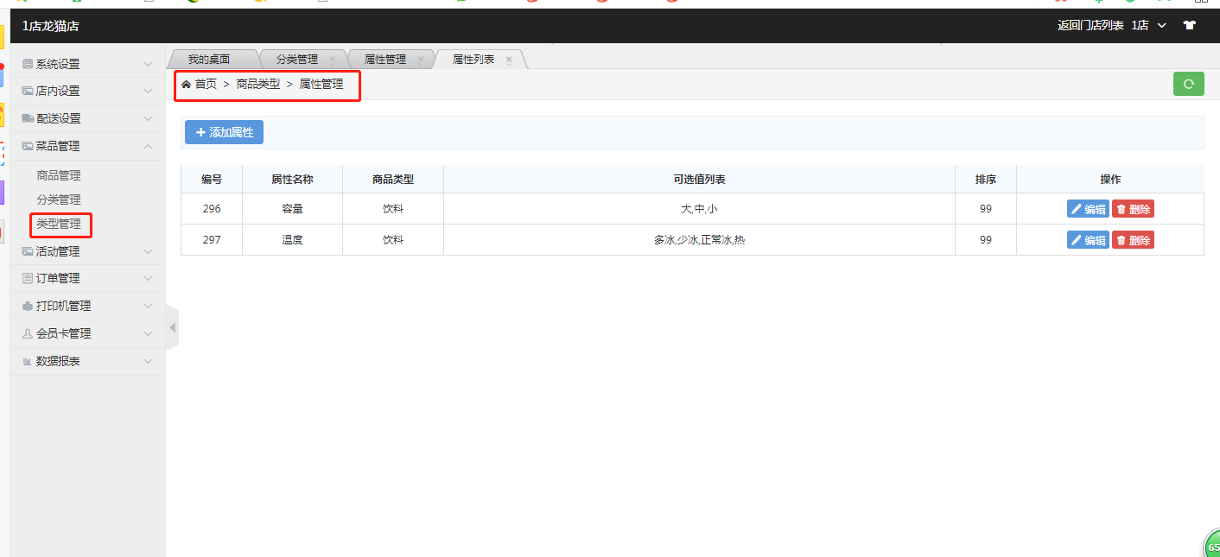The width and height of the screenshot is (1220, 557).
Task: Close the 属性列表 tab with its x
Action: (509, 60)
